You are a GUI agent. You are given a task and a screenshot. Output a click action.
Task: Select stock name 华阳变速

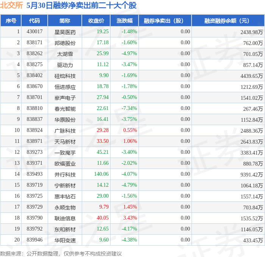[x=65, y=240]
